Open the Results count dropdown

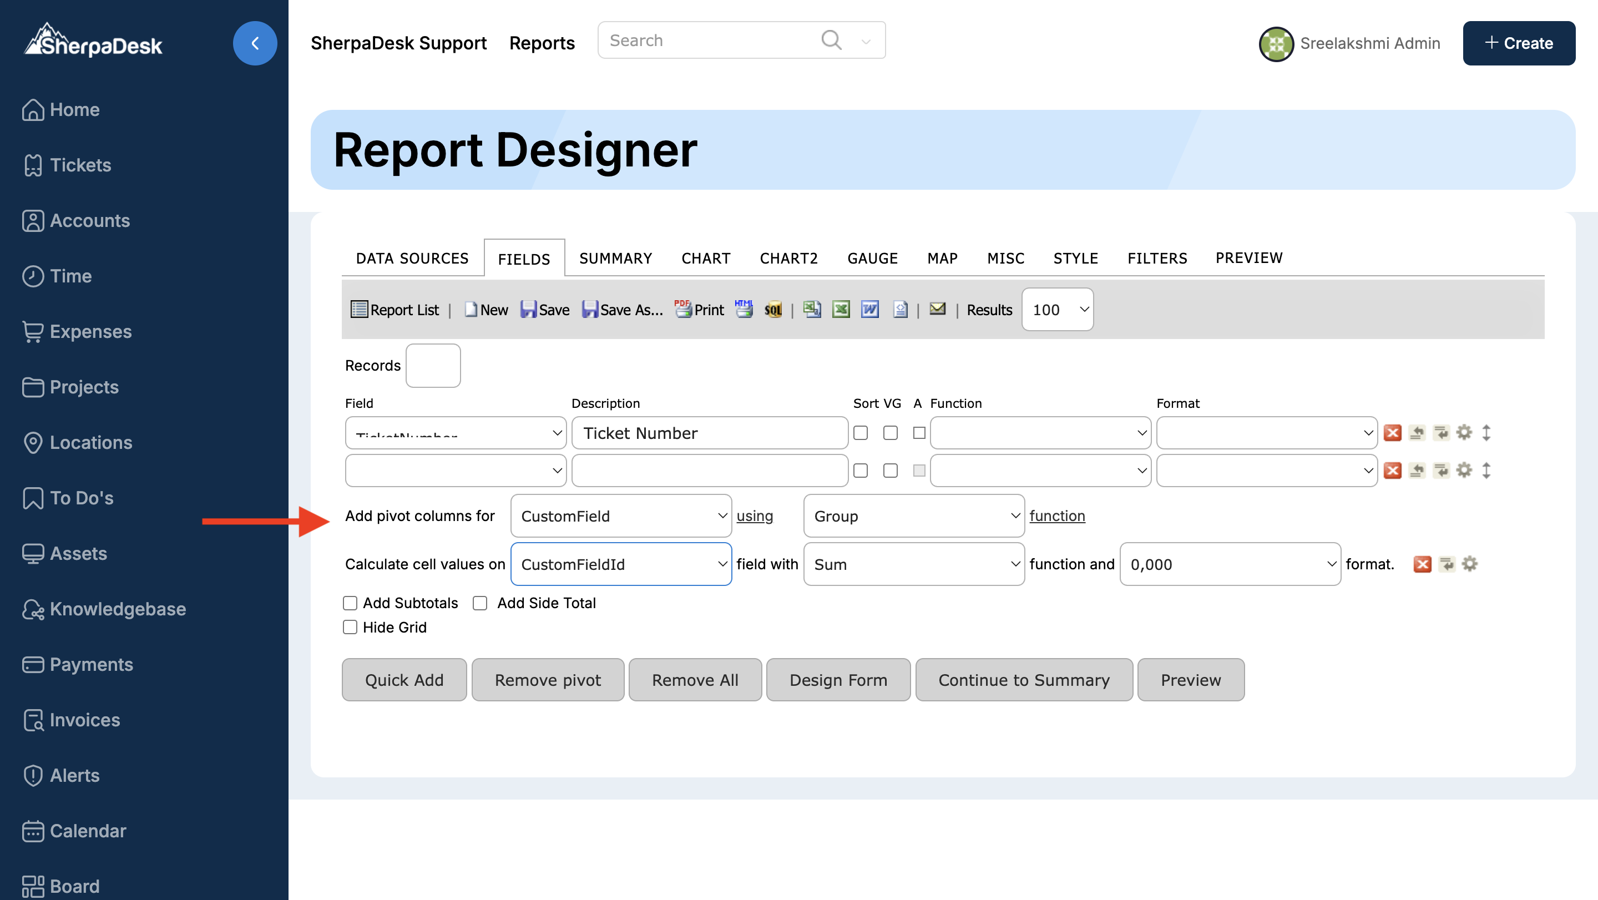click(1057, 310)
